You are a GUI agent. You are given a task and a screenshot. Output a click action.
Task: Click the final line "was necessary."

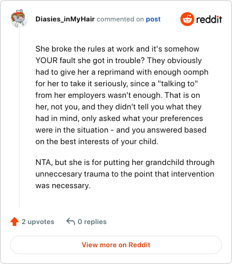pos(63,186)
